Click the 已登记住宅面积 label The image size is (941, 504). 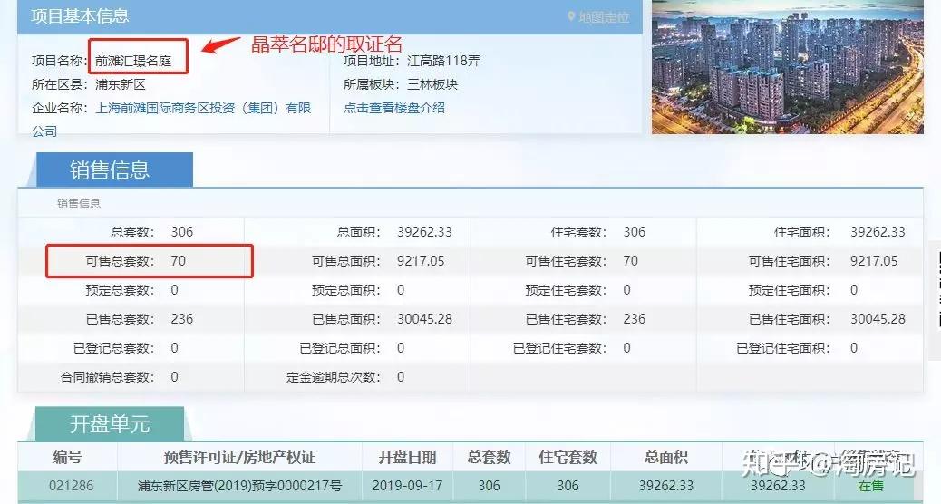click(783, 348)
